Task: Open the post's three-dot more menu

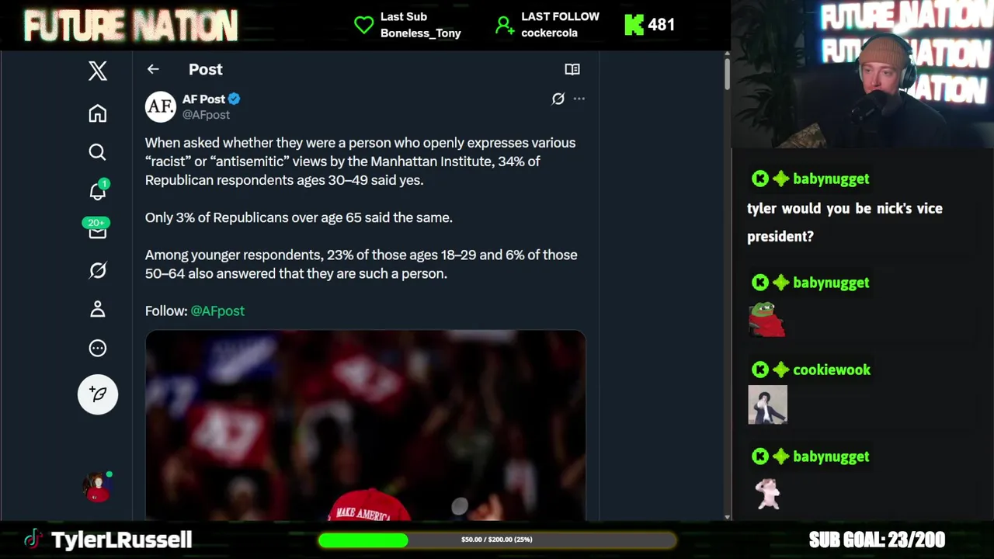Action: point(579,99)
